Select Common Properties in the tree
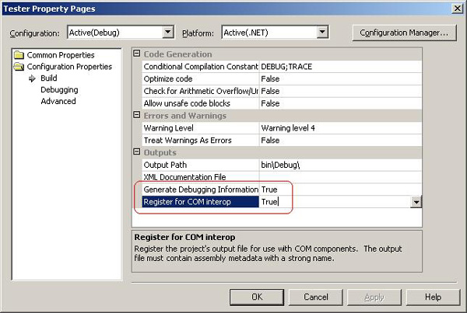Viewport: 467px width, 313px height. [x=61, y=55]
